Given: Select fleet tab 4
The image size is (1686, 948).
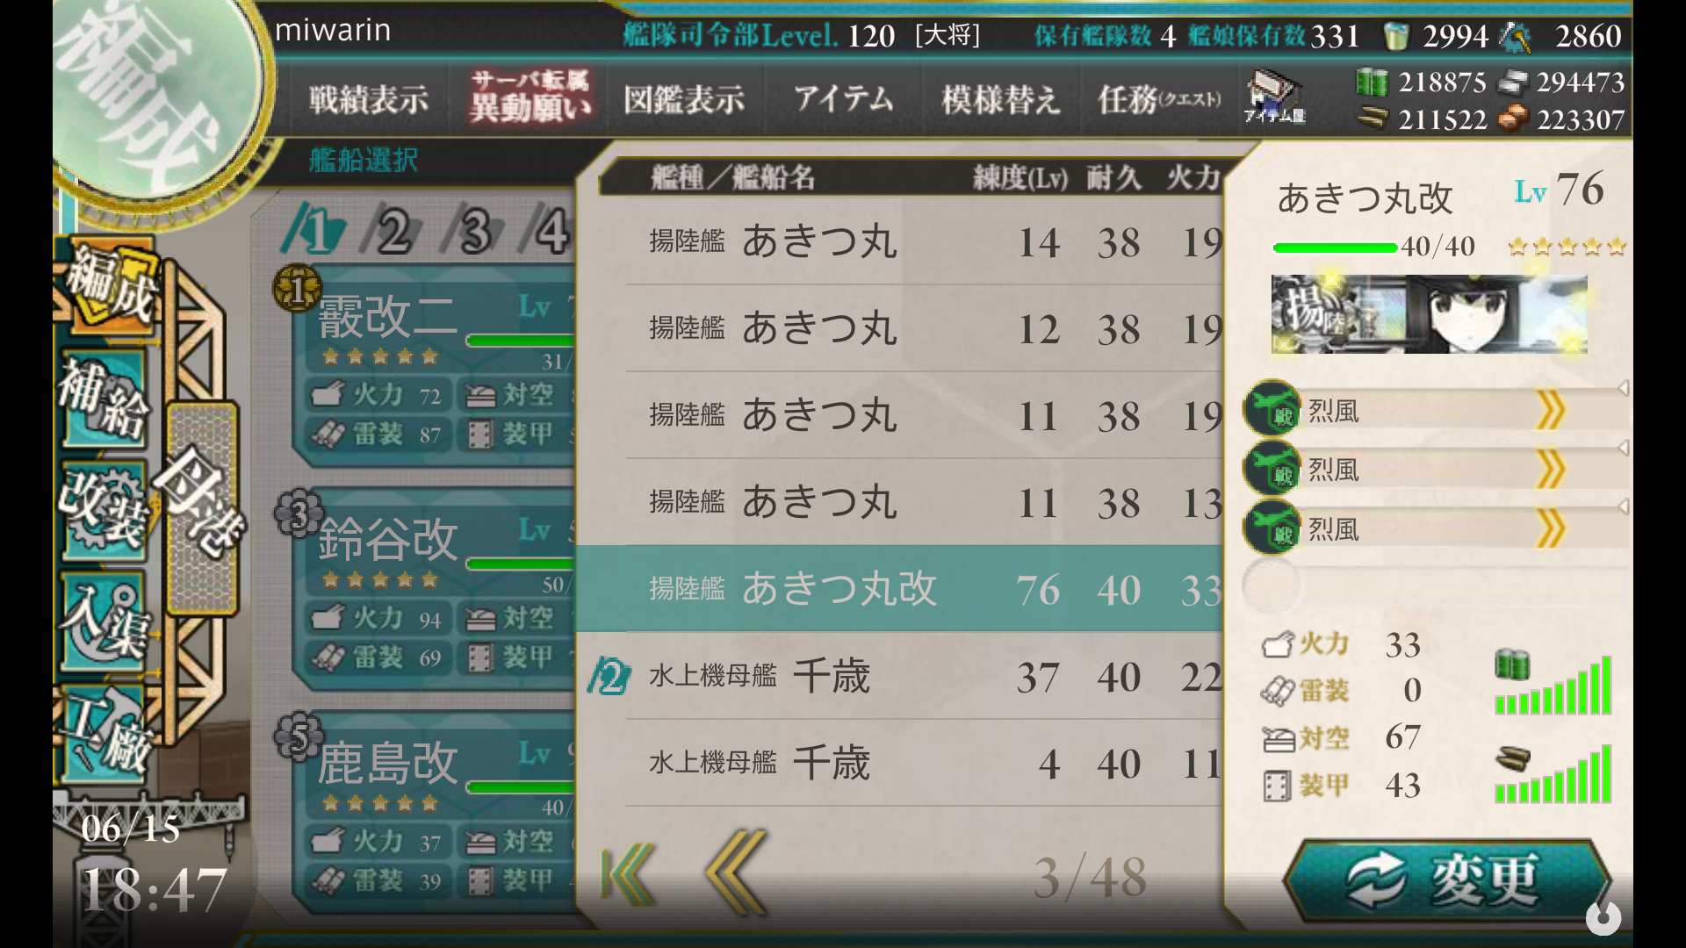Looking at the screenshot, I should pyautogui.click(x=548, y=230).
